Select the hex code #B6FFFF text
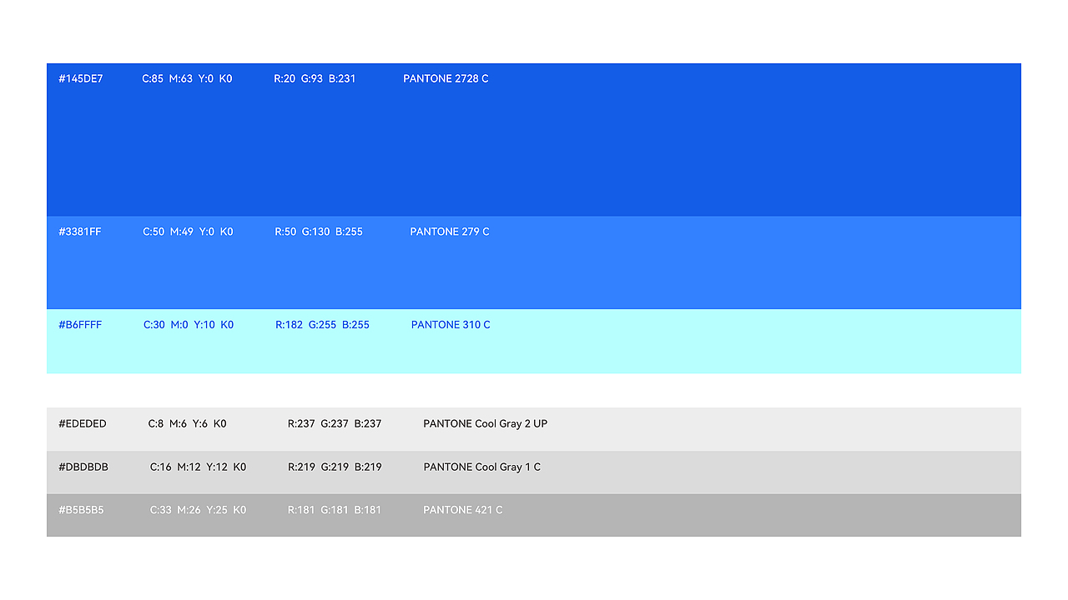 pos(80,325)
